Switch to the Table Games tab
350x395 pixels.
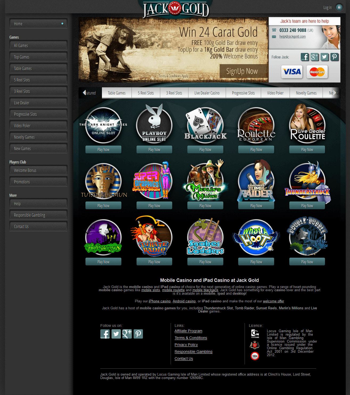pyautogui.click(x=117, y=93)
